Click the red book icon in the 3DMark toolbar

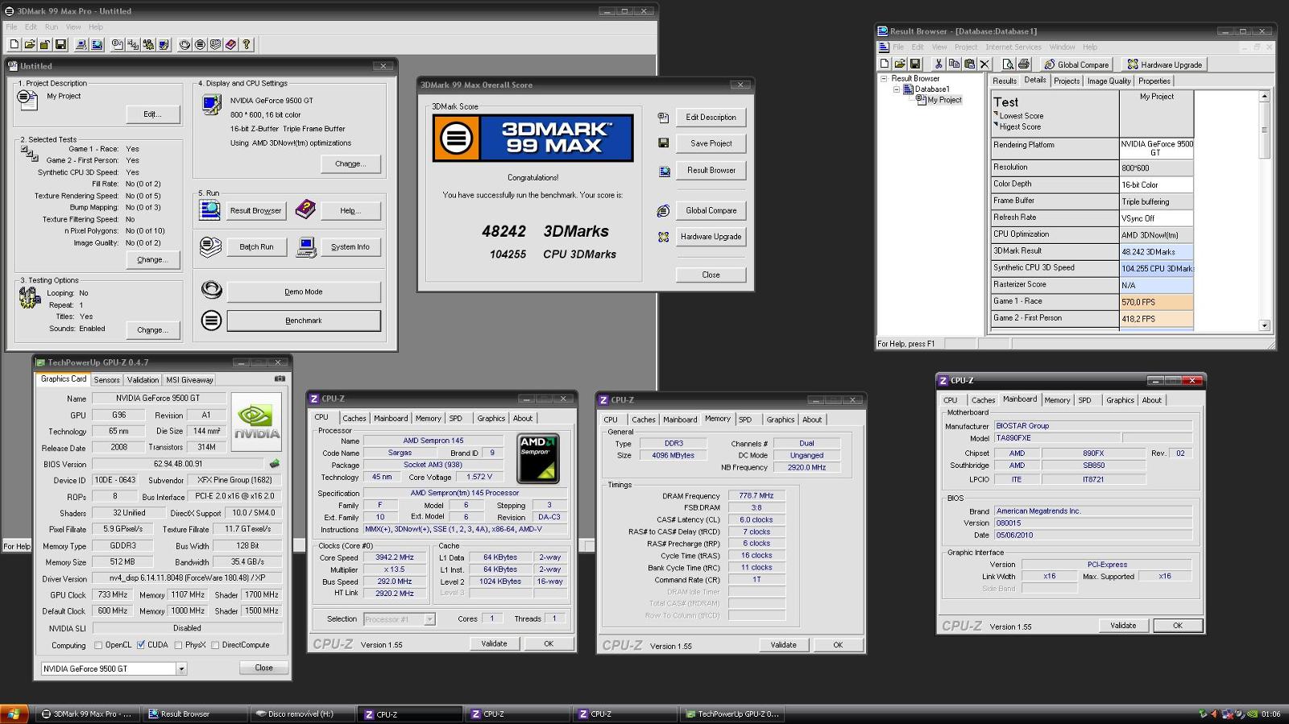click(x=231, y=44)
